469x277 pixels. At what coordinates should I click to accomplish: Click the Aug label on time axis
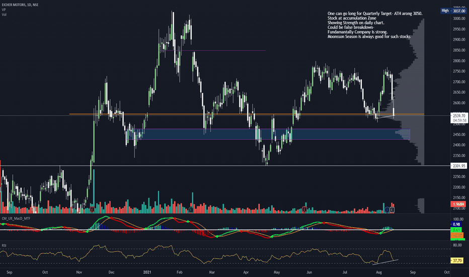[x=378, y=272]
